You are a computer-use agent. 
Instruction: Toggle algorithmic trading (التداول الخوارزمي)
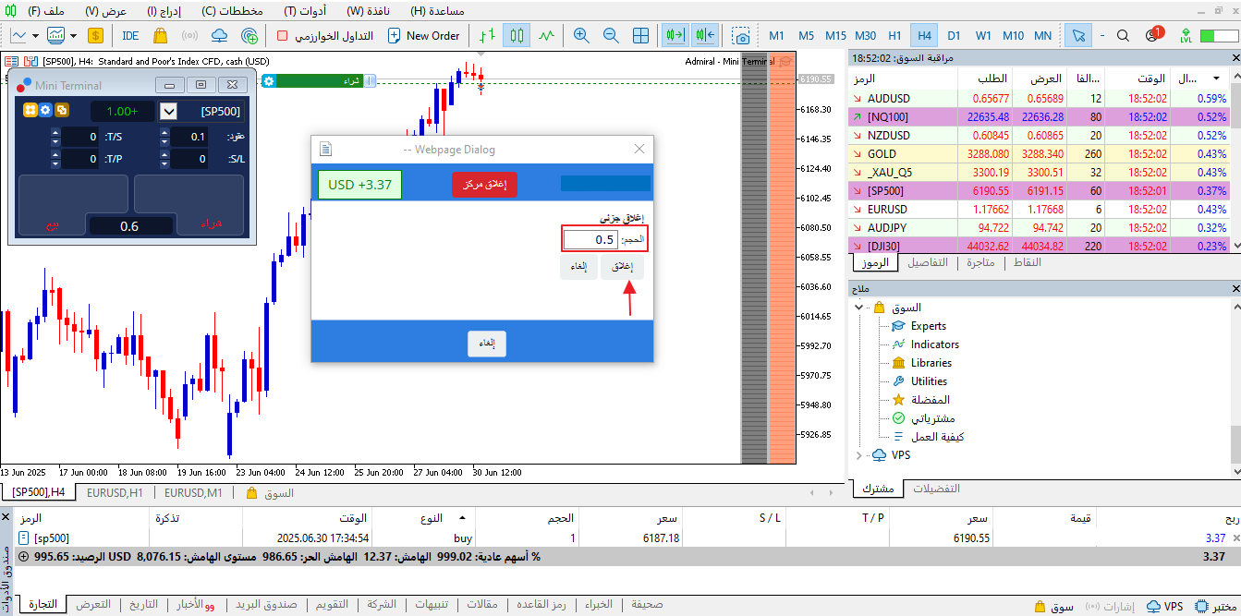(325, 36)
